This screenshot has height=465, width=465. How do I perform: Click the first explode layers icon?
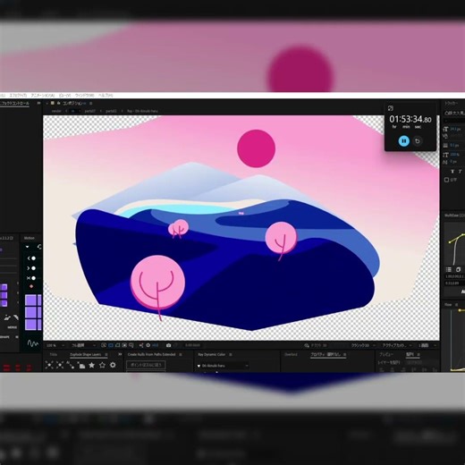click(x=49, y=365)
